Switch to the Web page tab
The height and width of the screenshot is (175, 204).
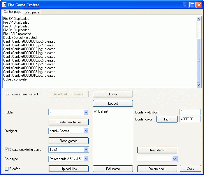(x=32, y=12)
